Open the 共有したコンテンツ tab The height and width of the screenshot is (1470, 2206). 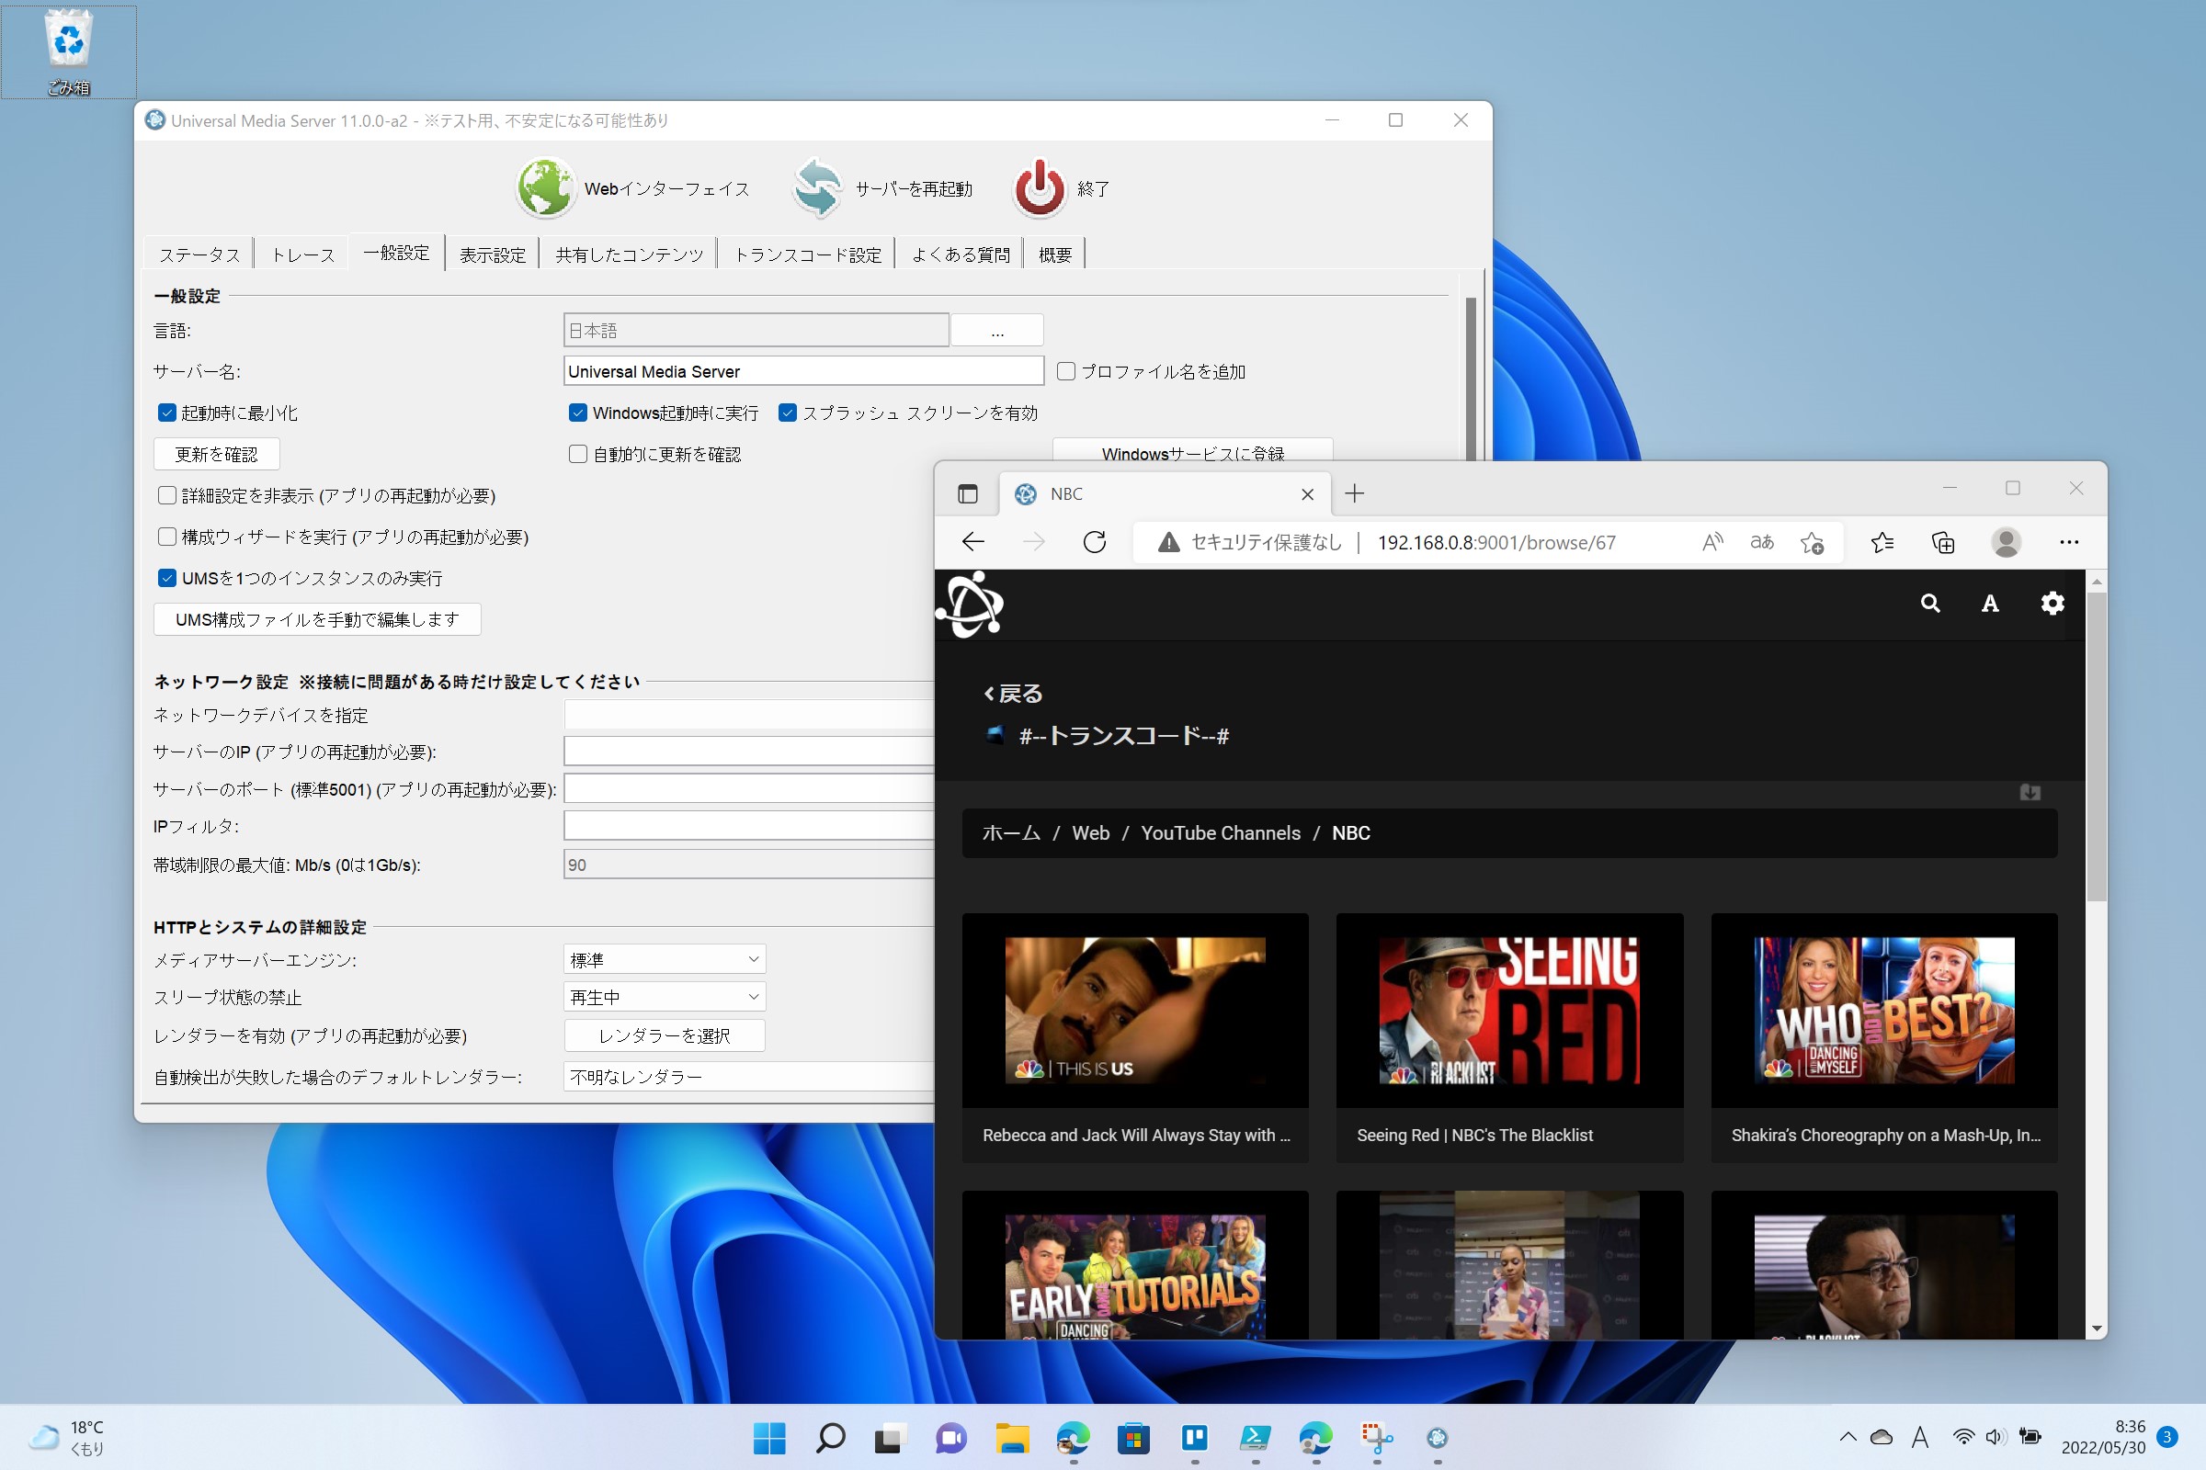tap(627, 254)
